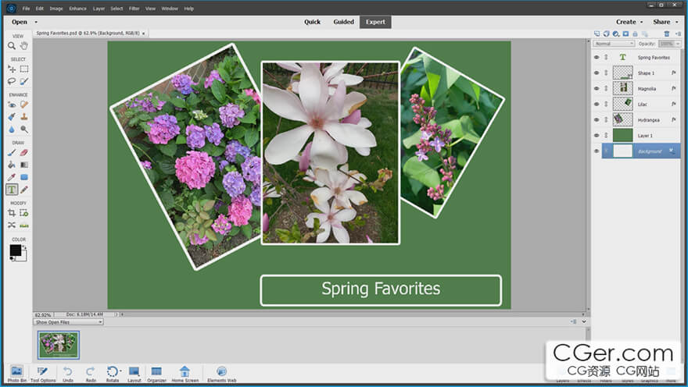The image size is (688, 387).
Task: Select the Hand tool
Action: click(24, 45)
